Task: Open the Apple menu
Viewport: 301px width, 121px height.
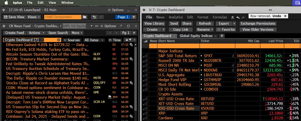Action: click(x=6, y=3)
